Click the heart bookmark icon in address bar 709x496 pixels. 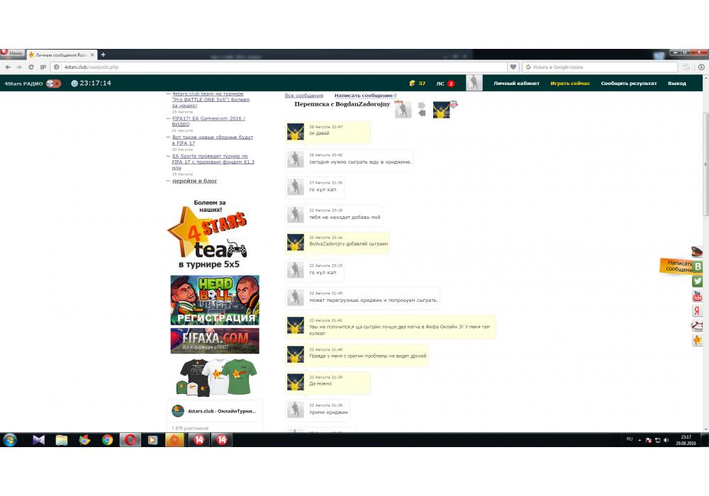click(513, 67)
